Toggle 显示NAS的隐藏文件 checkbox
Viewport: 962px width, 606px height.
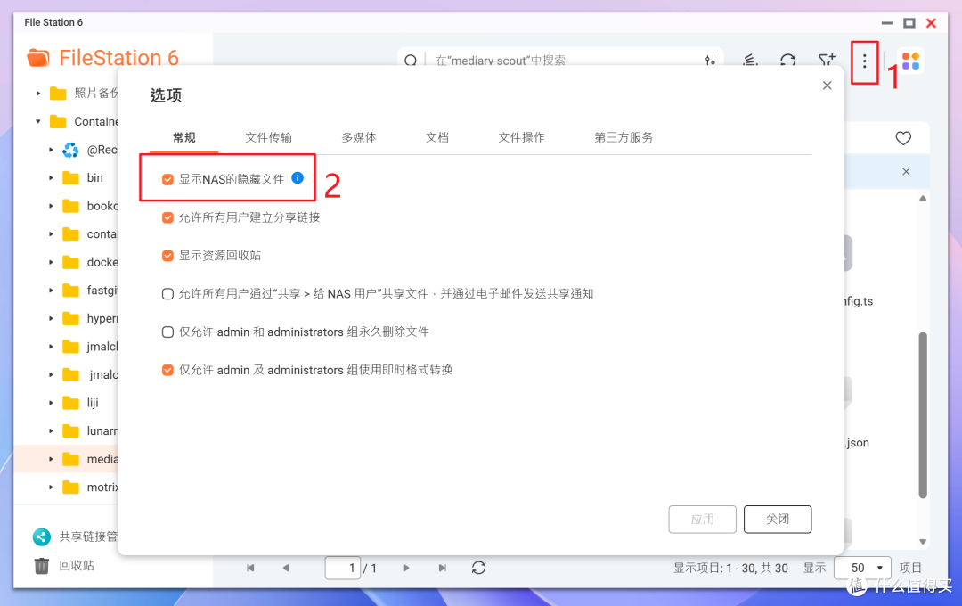167,179
